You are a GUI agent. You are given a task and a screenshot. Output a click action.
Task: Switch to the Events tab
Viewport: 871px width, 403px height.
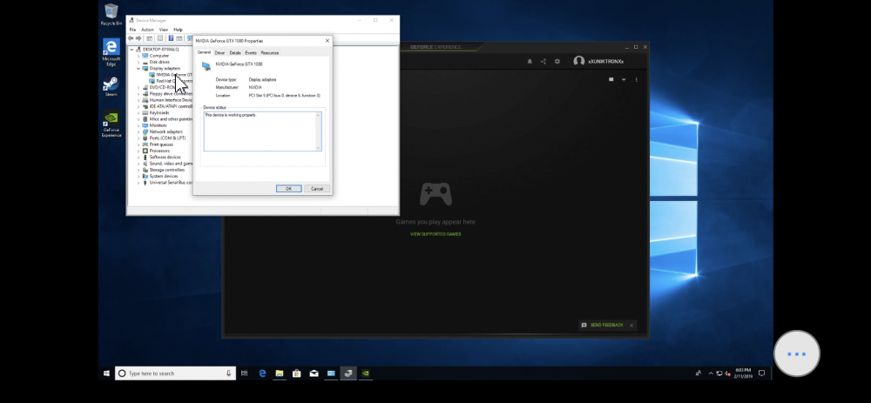pyautogui.click(x=251, y=53)
